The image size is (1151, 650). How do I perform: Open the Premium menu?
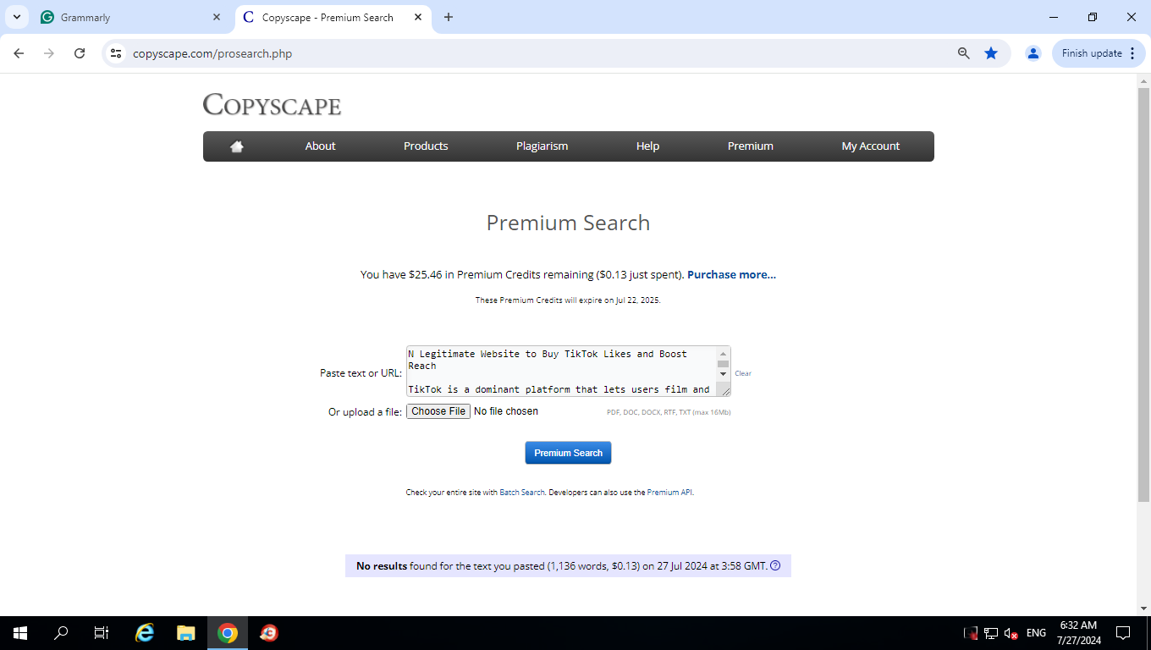[x=751, y=146]
